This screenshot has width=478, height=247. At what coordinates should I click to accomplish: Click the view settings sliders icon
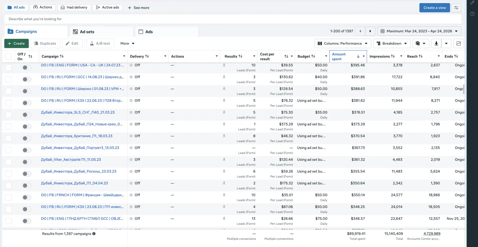[x=456, y=8]
